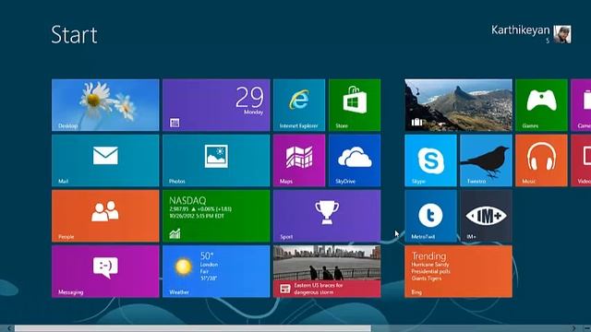Screen dimensions: 591x332
Task: Open the Sport tile
Action: click(x=327, y=216)
